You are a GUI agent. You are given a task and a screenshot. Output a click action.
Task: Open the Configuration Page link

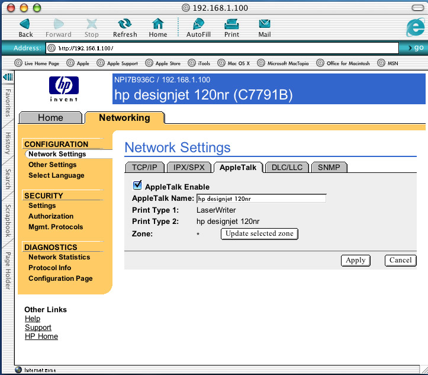click(60, 278)
